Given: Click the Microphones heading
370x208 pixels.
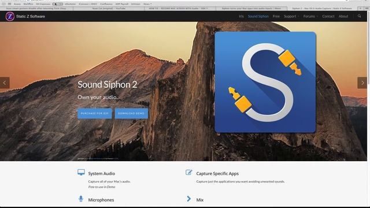Looking at the screenshot, I should click(101, 200).
